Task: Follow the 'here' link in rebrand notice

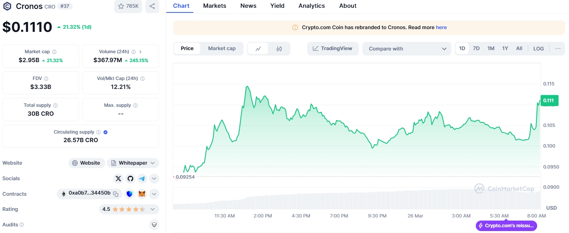Action: click(x=441, y=28)
